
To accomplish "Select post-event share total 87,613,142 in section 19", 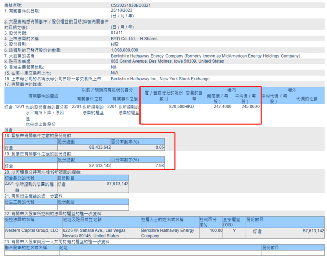I will (97, 166).
